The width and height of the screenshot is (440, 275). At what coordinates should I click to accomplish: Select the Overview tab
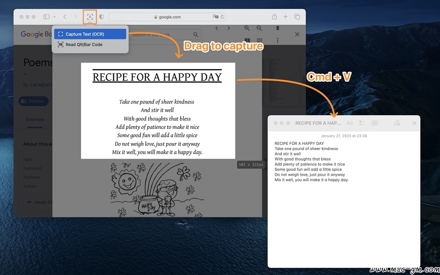[34, 120]
